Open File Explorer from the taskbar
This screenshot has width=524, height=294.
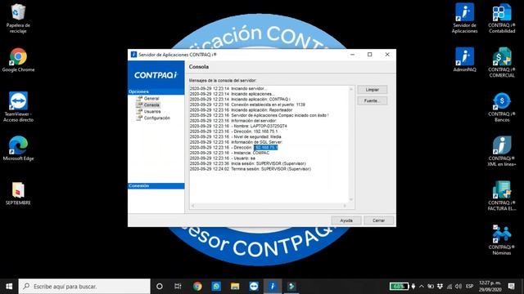tap(235, 287)
